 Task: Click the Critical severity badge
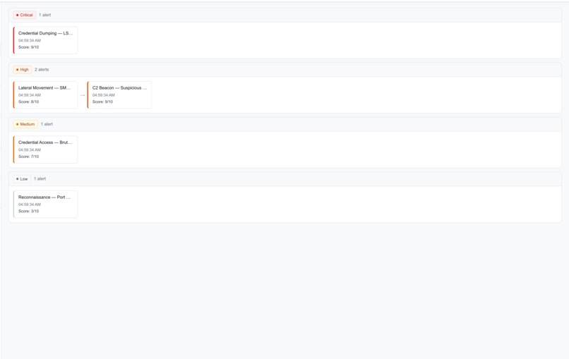[x=24, y=15]
